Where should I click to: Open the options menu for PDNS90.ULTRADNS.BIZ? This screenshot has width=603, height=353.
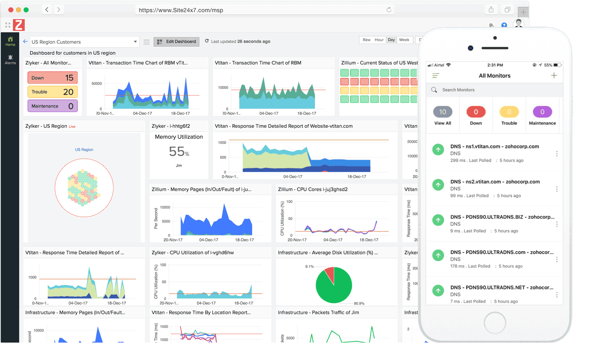click(x=557, y=224)
